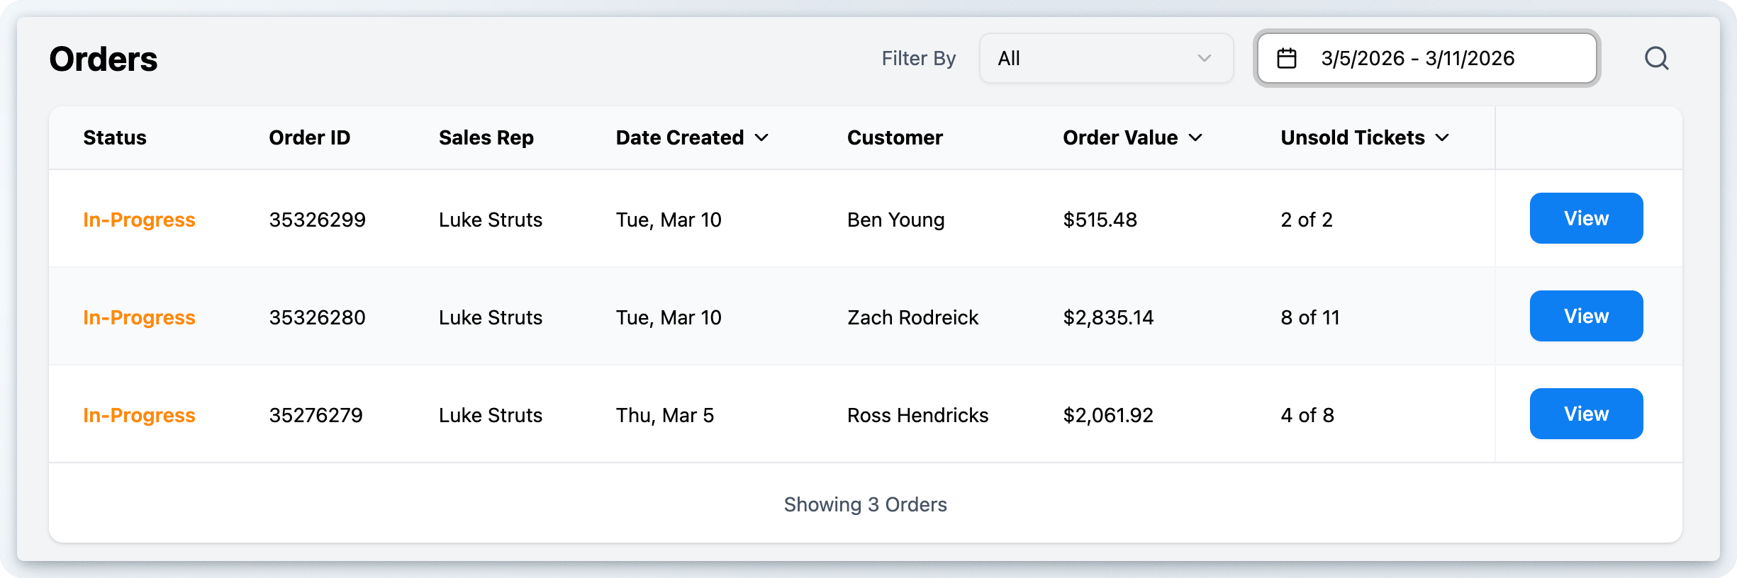Click order ID 35326280
The image size is (1737, 578).
tap(317, 317)
